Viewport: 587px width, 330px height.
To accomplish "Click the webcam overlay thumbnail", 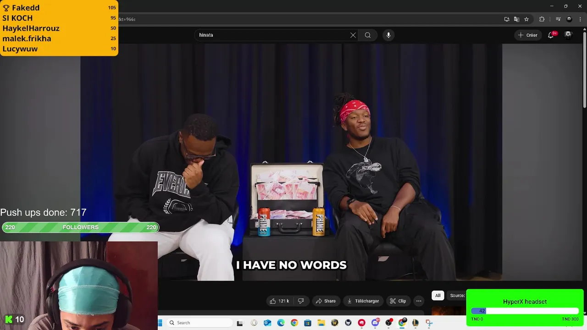I will click(x=79, y=286).
